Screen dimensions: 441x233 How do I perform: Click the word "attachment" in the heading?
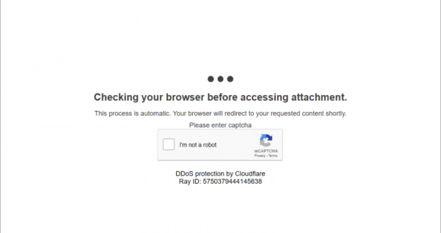317,97
